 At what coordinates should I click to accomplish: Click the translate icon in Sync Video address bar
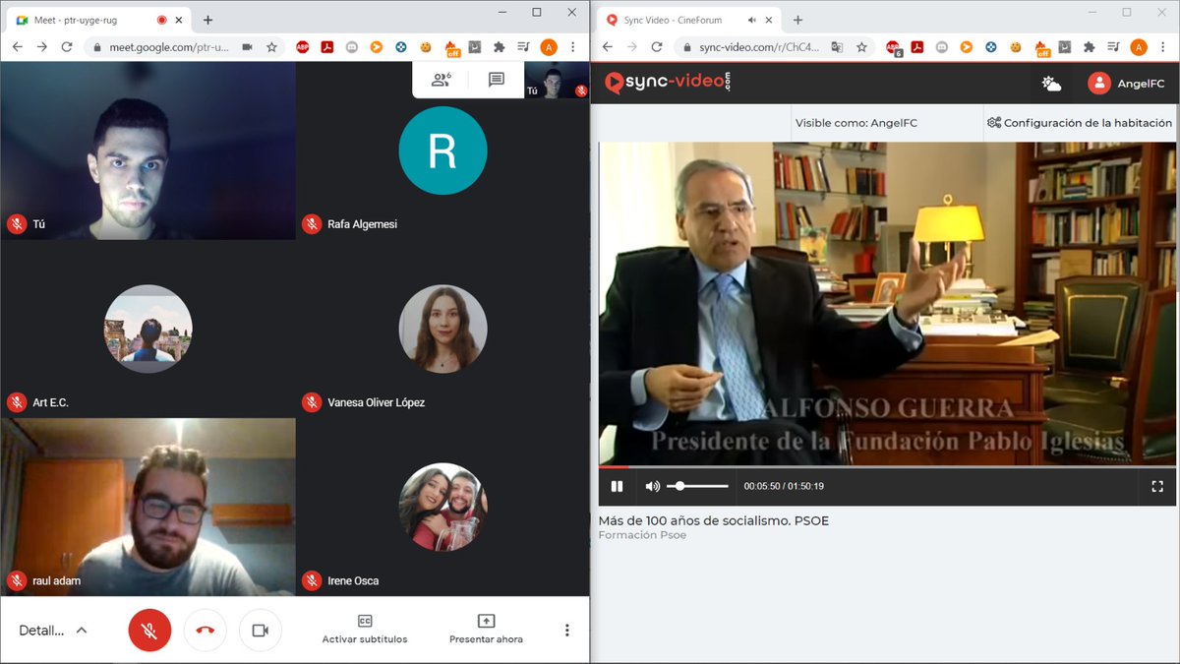point(837,47)
